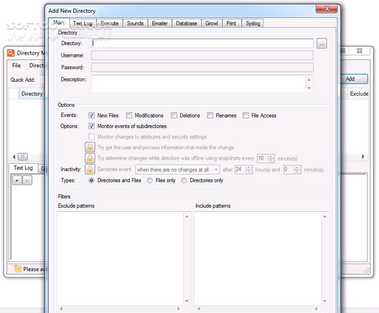Decrease the inactivity minutes spinner
379x313 pixels.
pyautogui.click(x=298, y=172)
